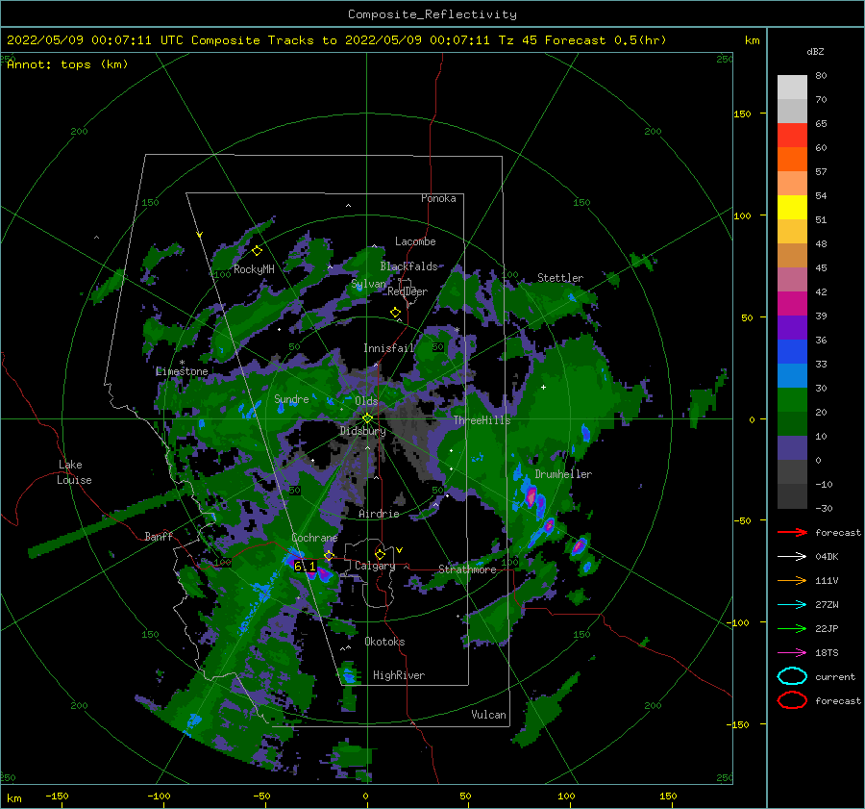Screen dimensions: 865x809
Task: Pick the bright yellow 51-54 dBZ swatch
Action: 792,207
